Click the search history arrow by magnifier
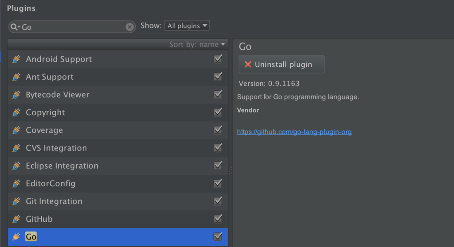This screenshot has width=454, height=247. (19, 27)
